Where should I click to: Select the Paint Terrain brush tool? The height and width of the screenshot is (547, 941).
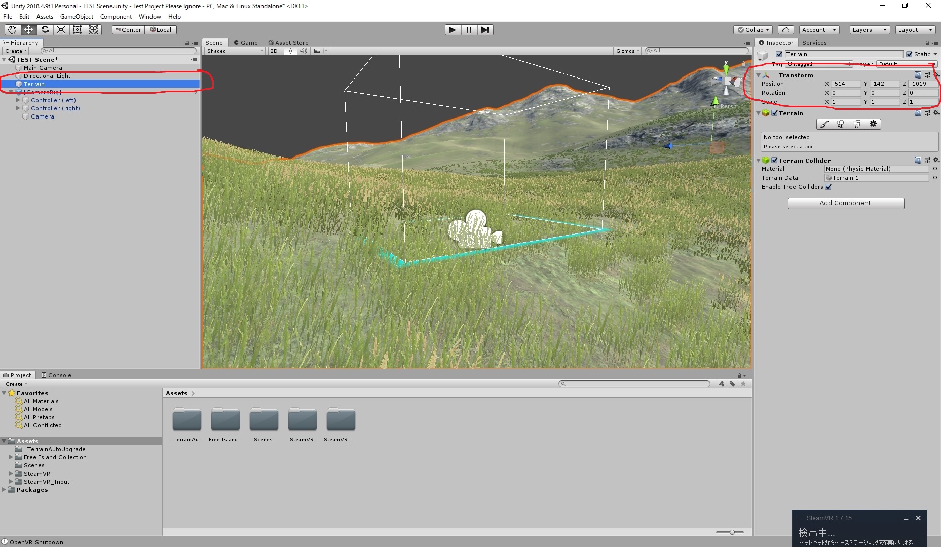[x=823, y=124]
